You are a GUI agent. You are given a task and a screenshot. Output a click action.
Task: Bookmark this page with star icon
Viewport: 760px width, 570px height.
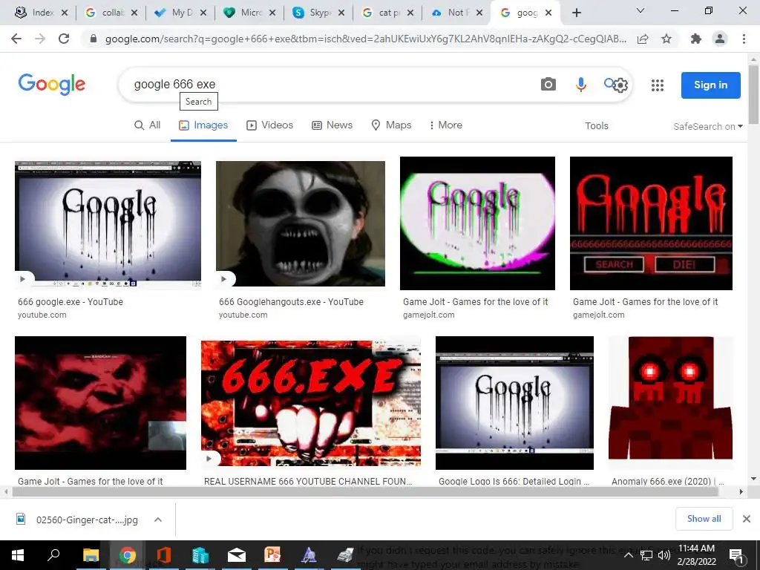(x=666, y=39)
